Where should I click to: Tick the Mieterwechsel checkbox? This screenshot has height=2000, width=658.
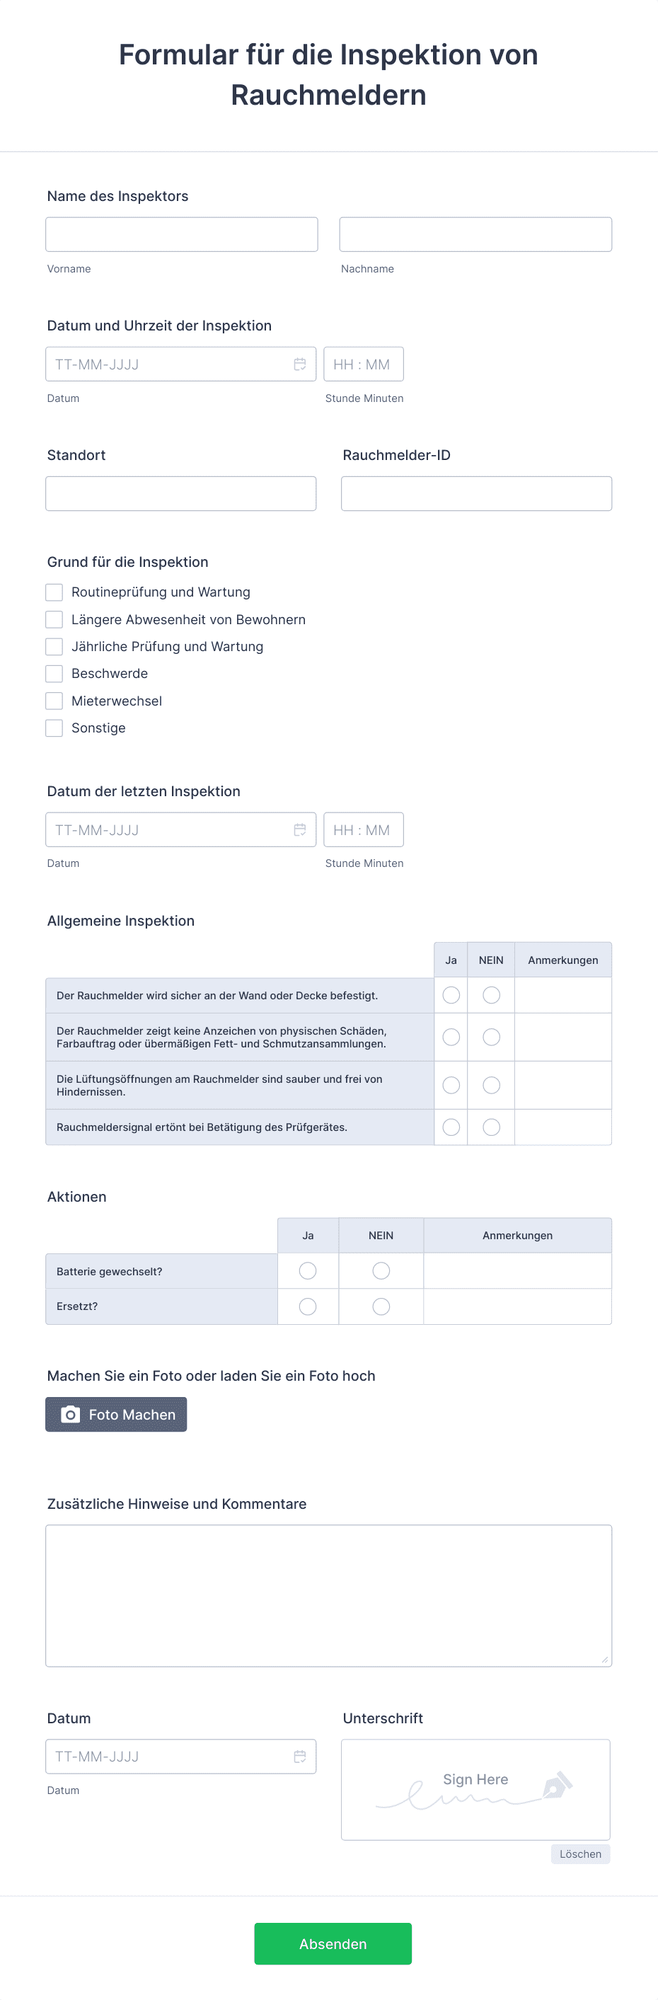click(x=54, y=701)
